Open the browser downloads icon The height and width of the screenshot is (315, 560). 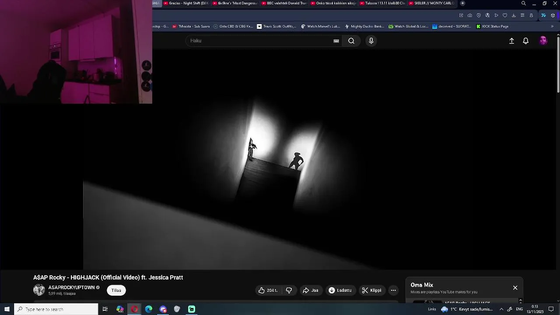pos(514,15)
